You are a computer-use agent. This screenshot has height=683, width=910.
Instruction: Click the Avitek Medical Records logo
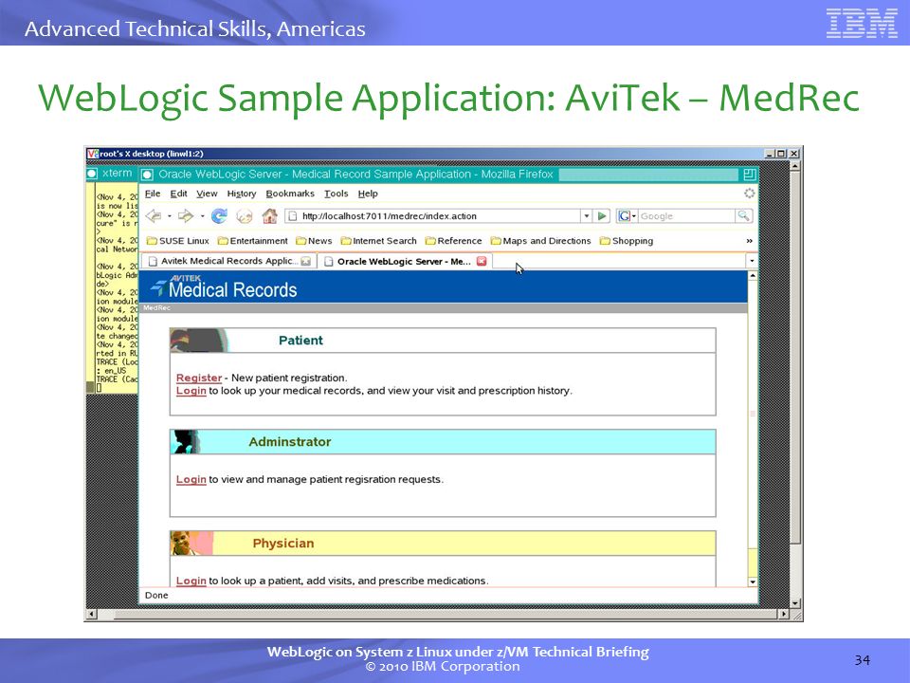tap(224, 286)
